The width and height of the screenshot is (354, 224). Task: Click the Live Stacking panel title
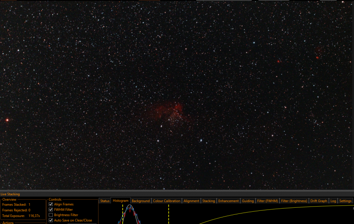point(10,194)
